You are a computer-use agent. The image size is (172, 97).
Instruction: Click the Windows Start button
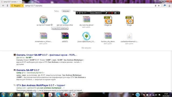[x=3, y=95]
